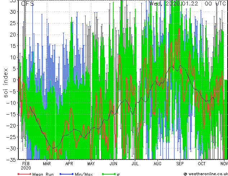Click the 'CFS' chart title

click(x=28, y=4)
